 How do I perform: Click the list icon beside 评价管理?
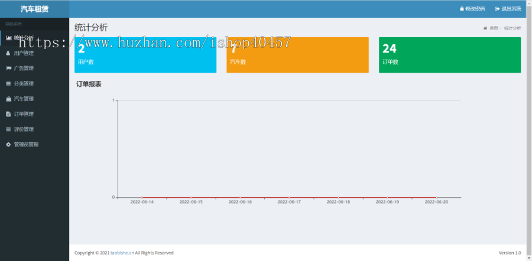8,129
